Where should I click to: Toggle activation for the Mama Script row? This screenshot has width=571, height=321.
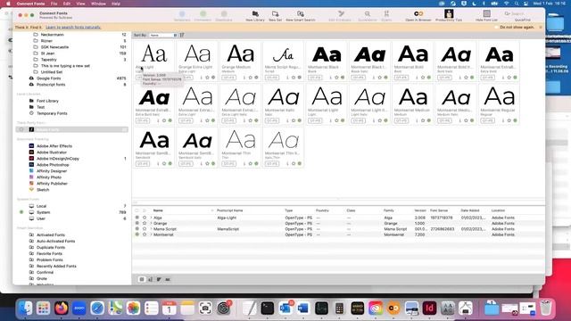137,229
